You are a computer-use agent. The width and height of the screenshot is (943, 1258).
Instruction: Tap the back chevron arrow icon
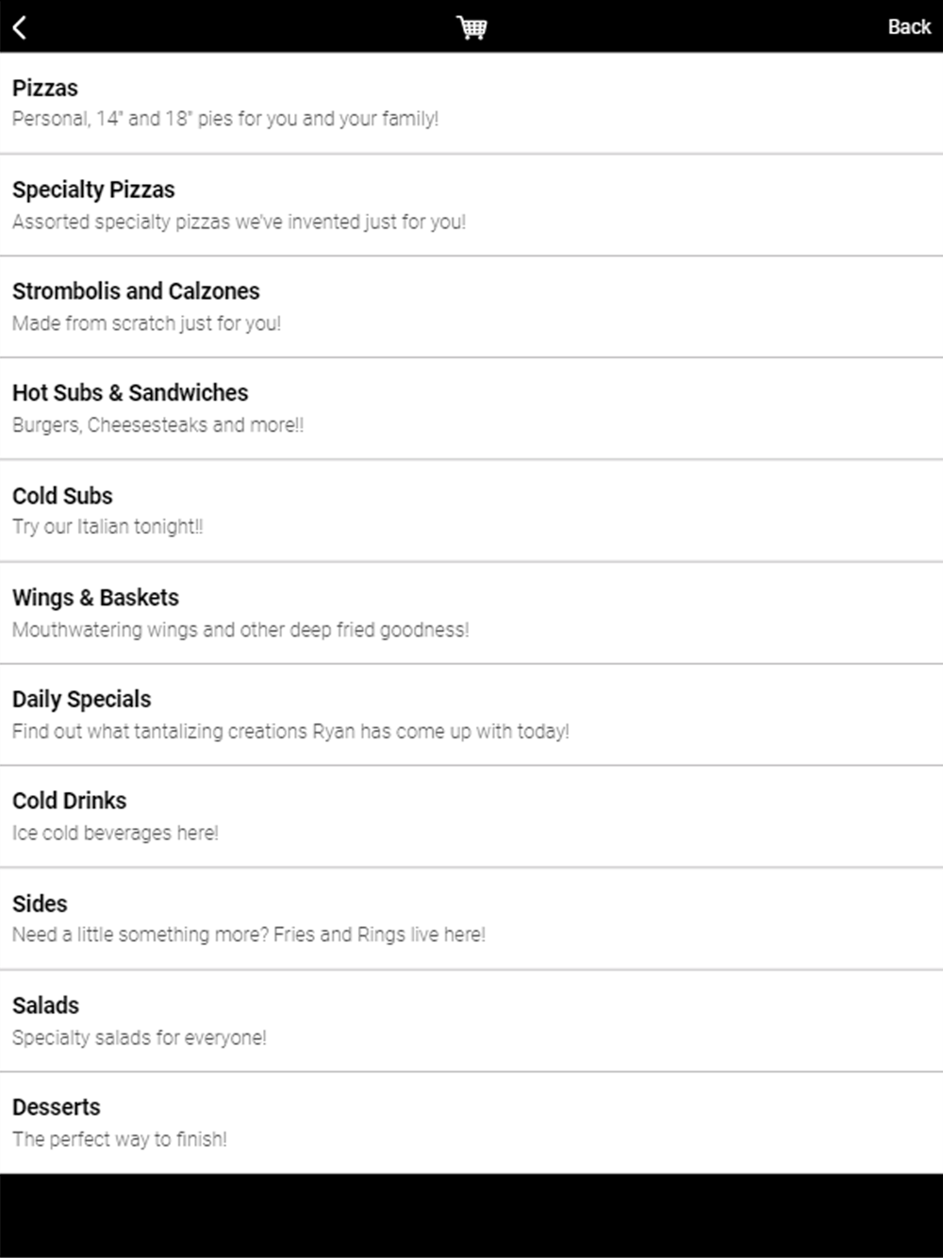point(20,27)
